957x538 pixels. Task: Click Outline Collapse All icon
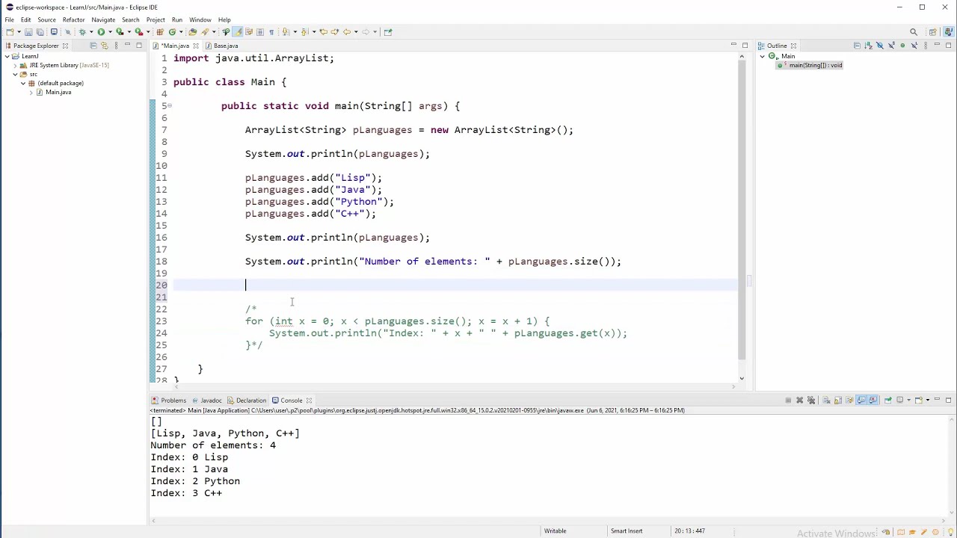(x=857, y=46)
